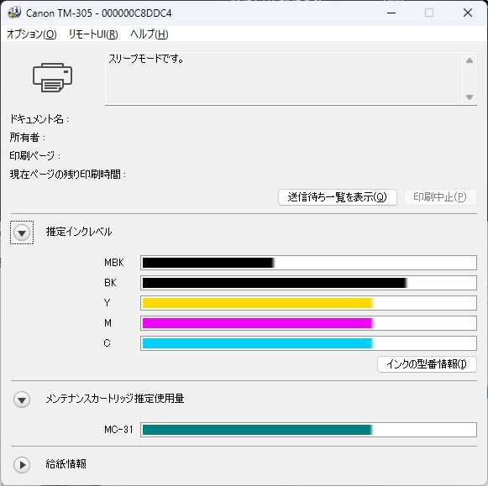Click the 所有者 label
This screenshot has height=486, width=488.
(x=28, y=138)
